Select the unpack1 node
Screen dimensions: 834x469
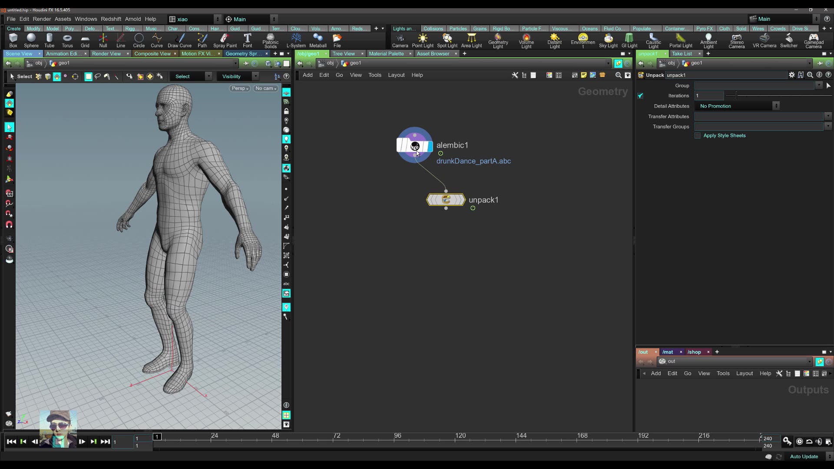[x=446, y=200]
